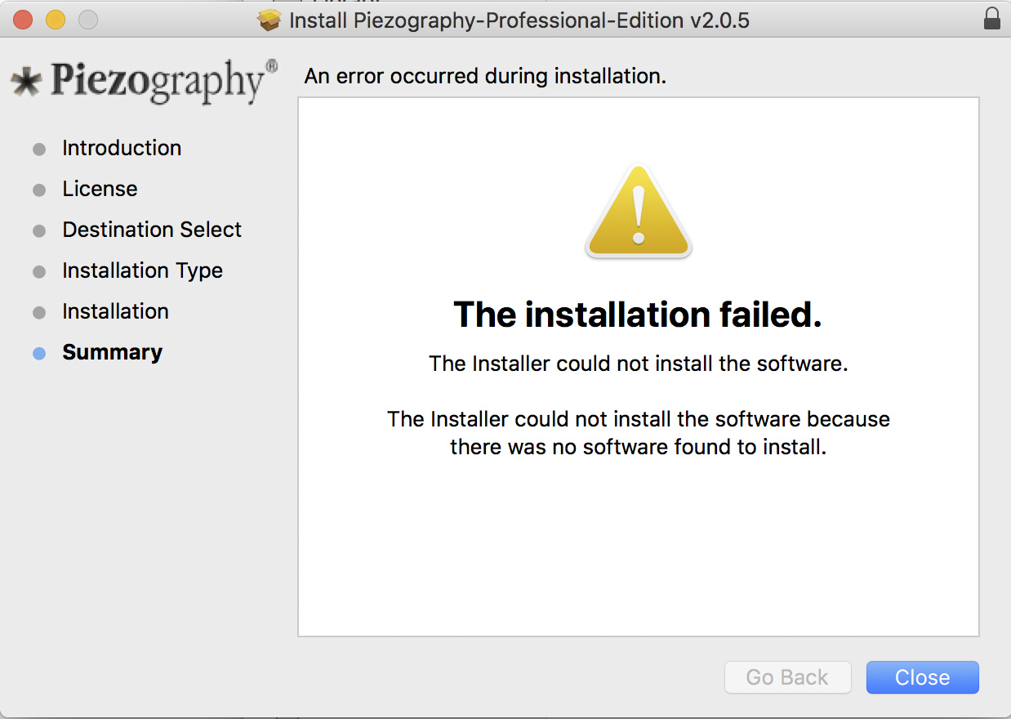
Task: Click the yellow warning triangle icon
Action: click(638, 212)
